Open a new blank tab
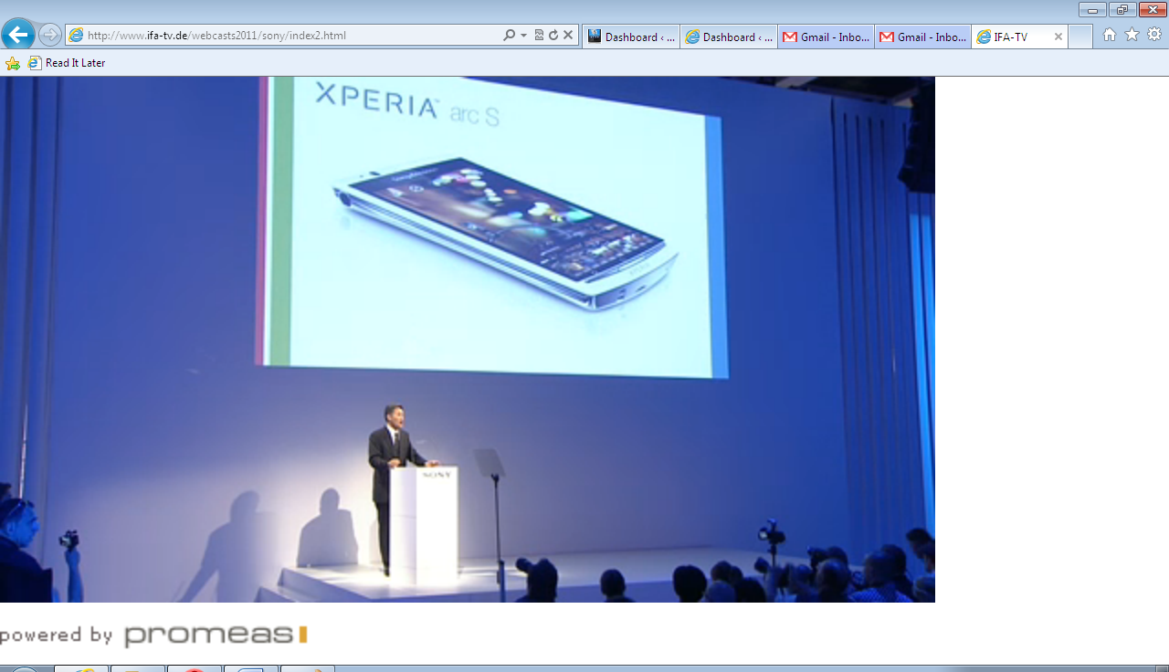1169x672 pixels. pyautogui.click(x=1080, y=37)
